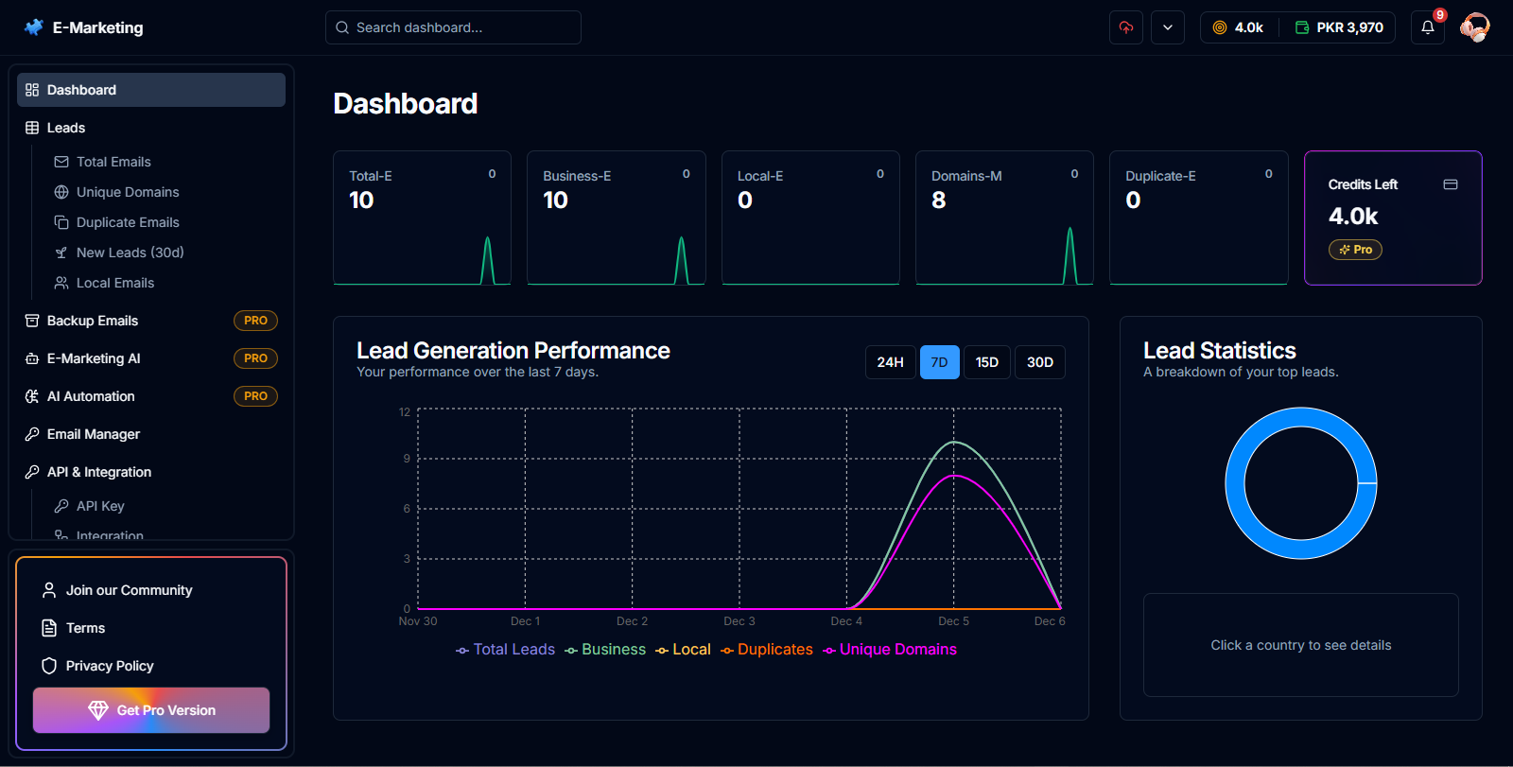Click the Backup Emails archive icon

coord(32,321)
